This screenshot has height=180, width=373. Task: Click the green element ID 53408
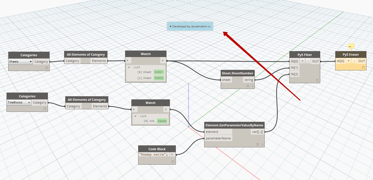162,121
